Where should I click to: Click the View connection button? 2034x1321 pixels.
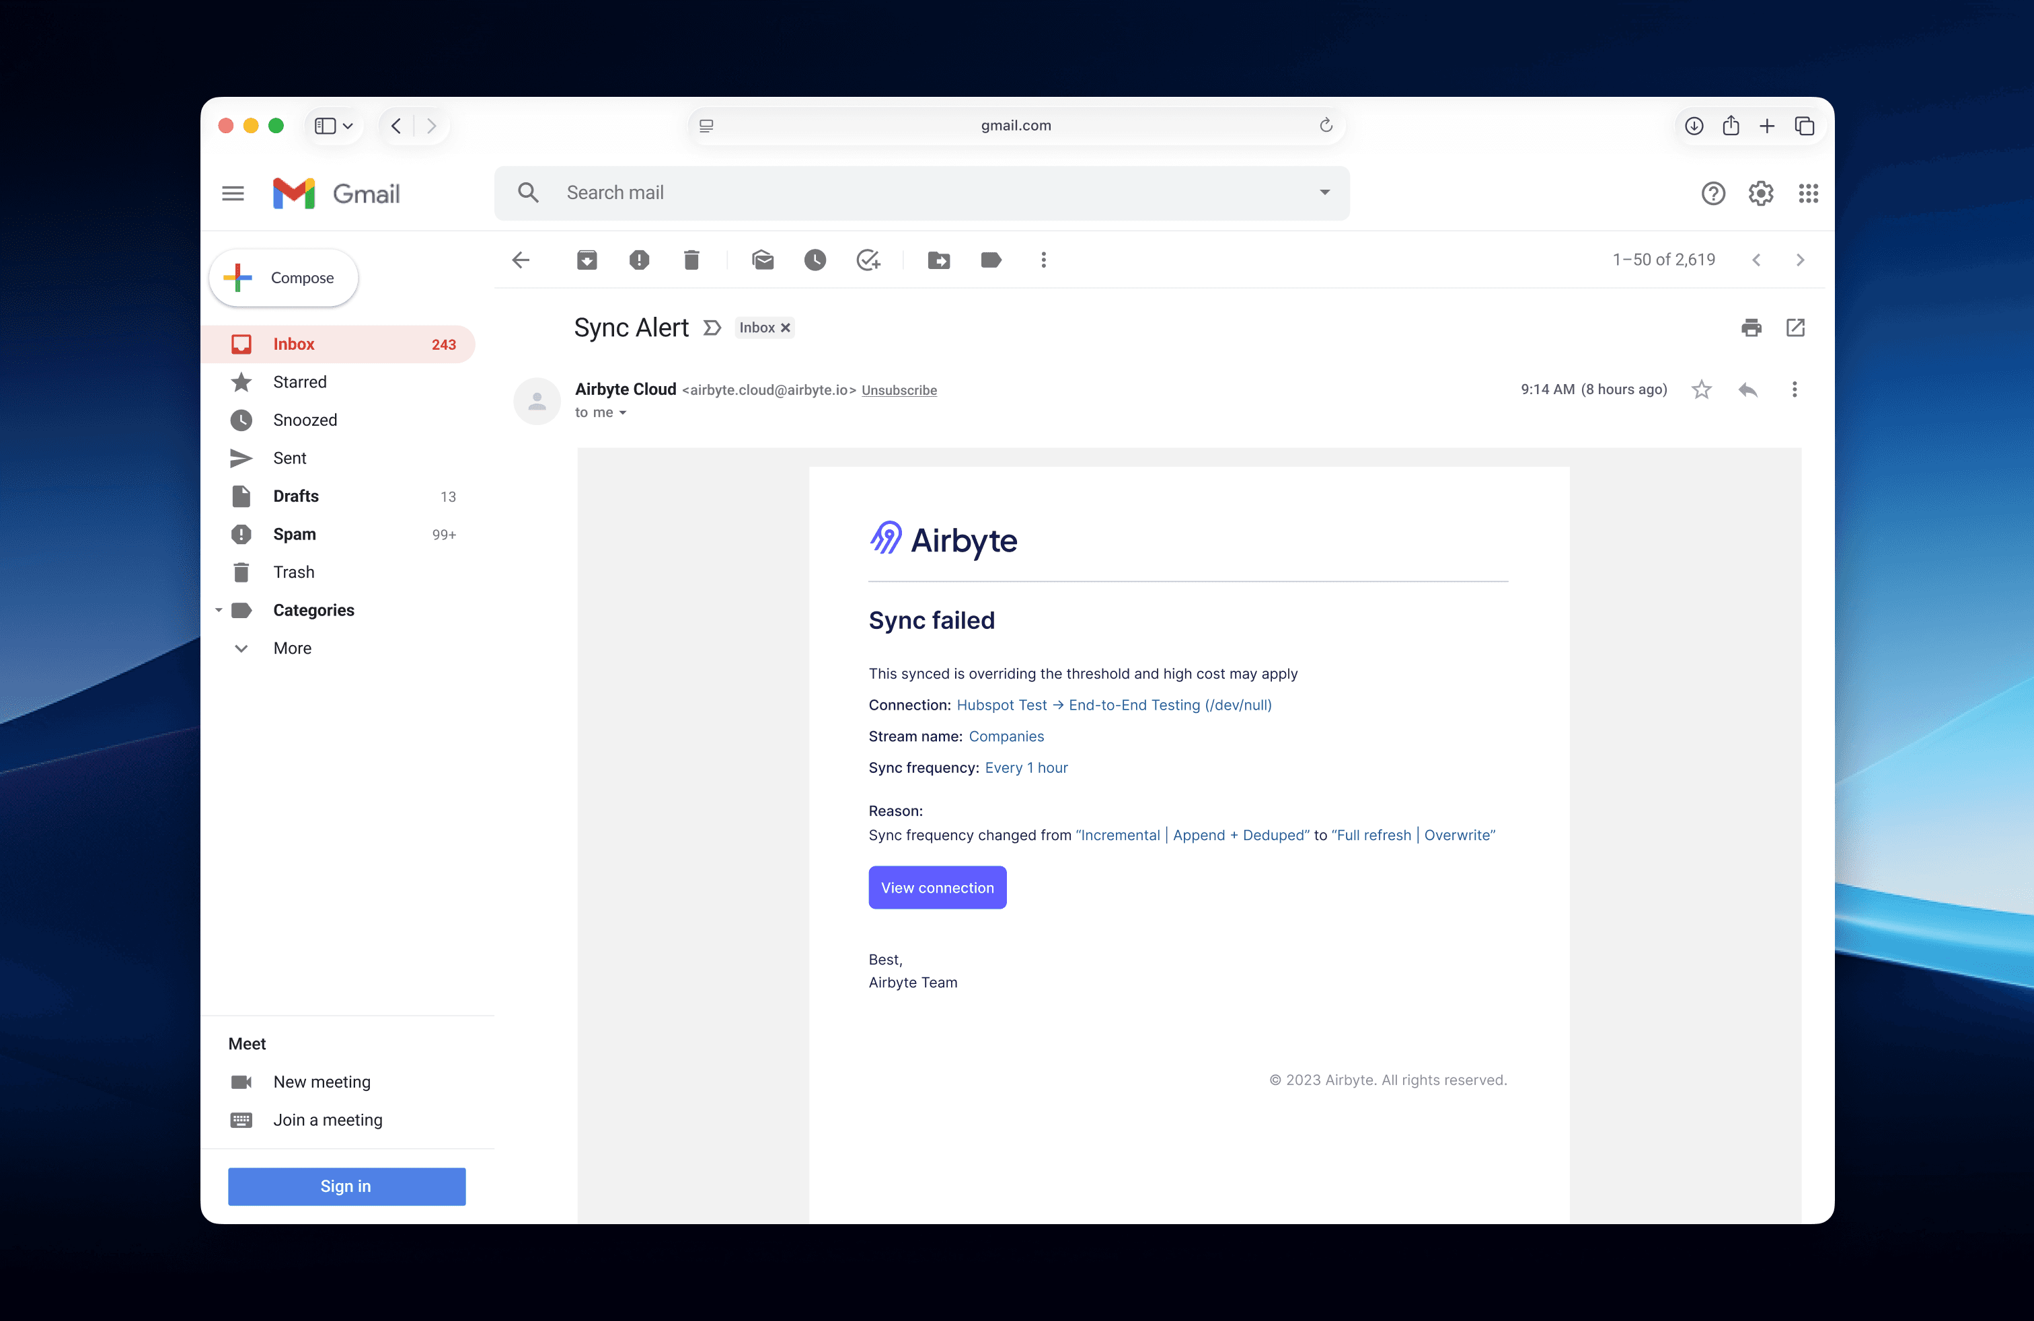[937, 888]
